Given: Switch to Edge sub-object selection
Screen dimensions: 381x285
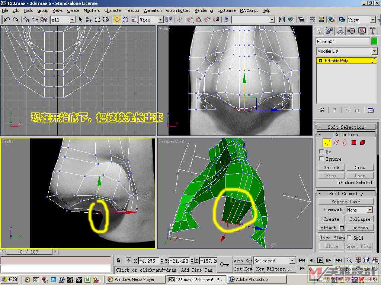Looking at the screenshot, I should 336,142.
